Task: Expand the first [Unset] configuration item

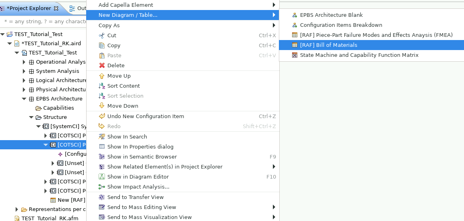Action: pos(53,163)
